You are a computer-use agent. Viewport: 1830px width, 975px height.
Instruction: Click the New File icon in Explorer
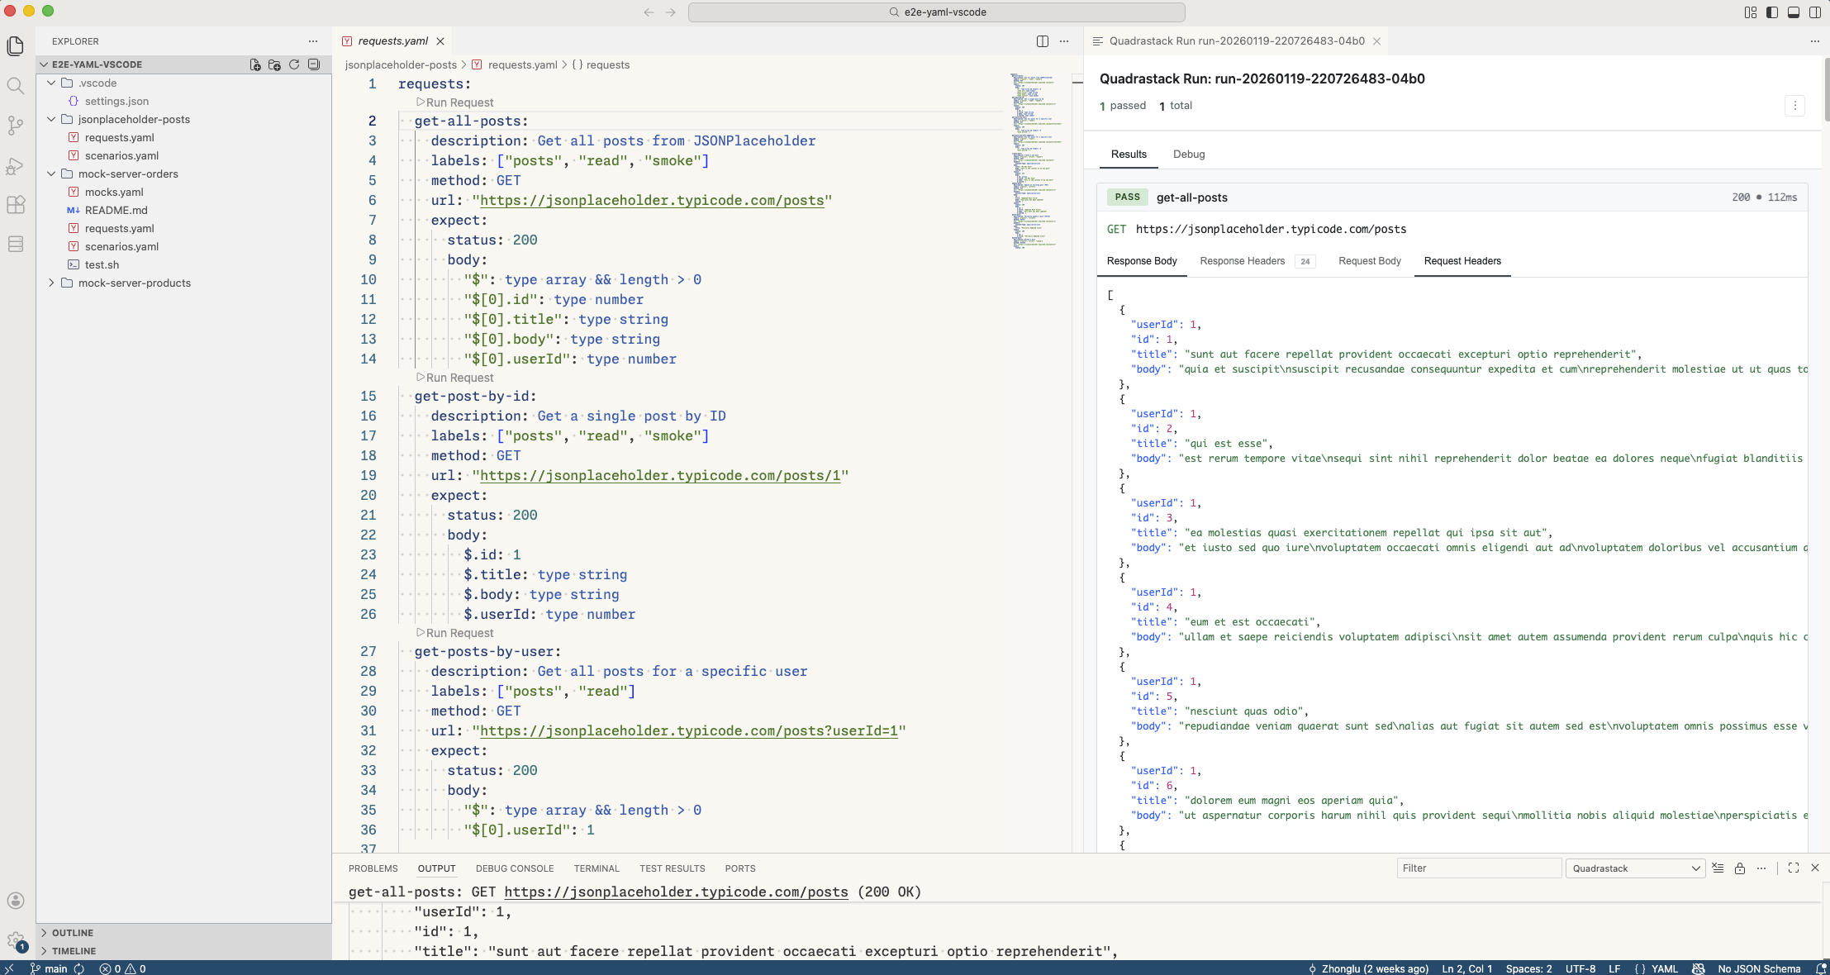coord(255,64)
